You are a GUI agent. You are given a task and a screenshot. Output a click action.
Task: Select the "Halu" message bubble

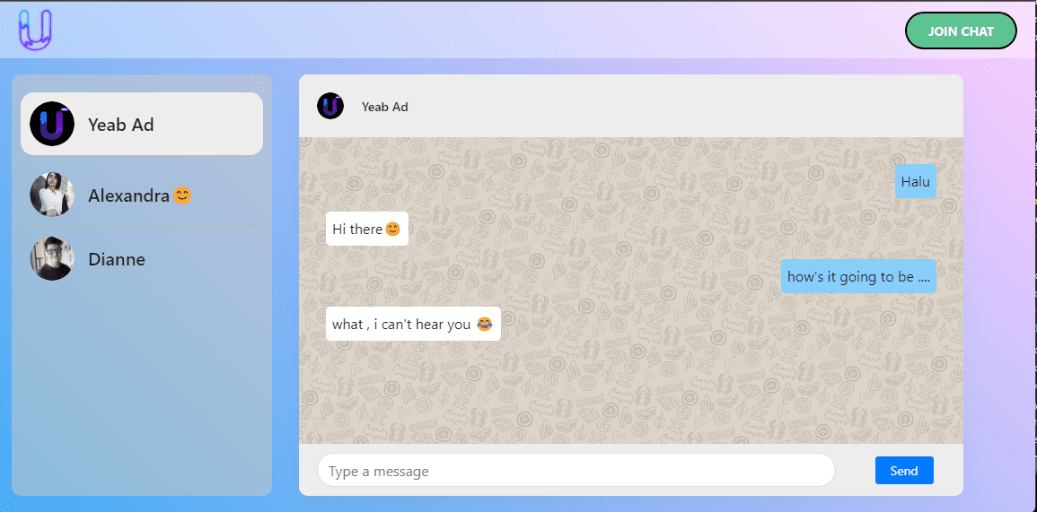click(x=915, y=181)
